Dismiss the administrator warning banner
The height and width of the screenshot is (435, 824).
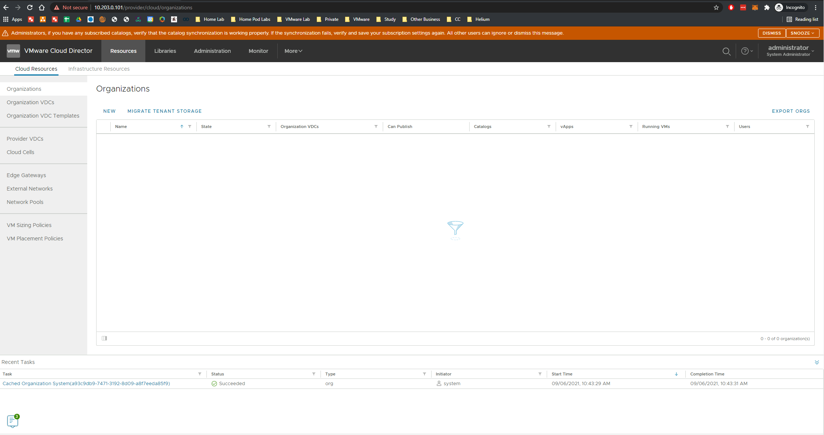771,33
